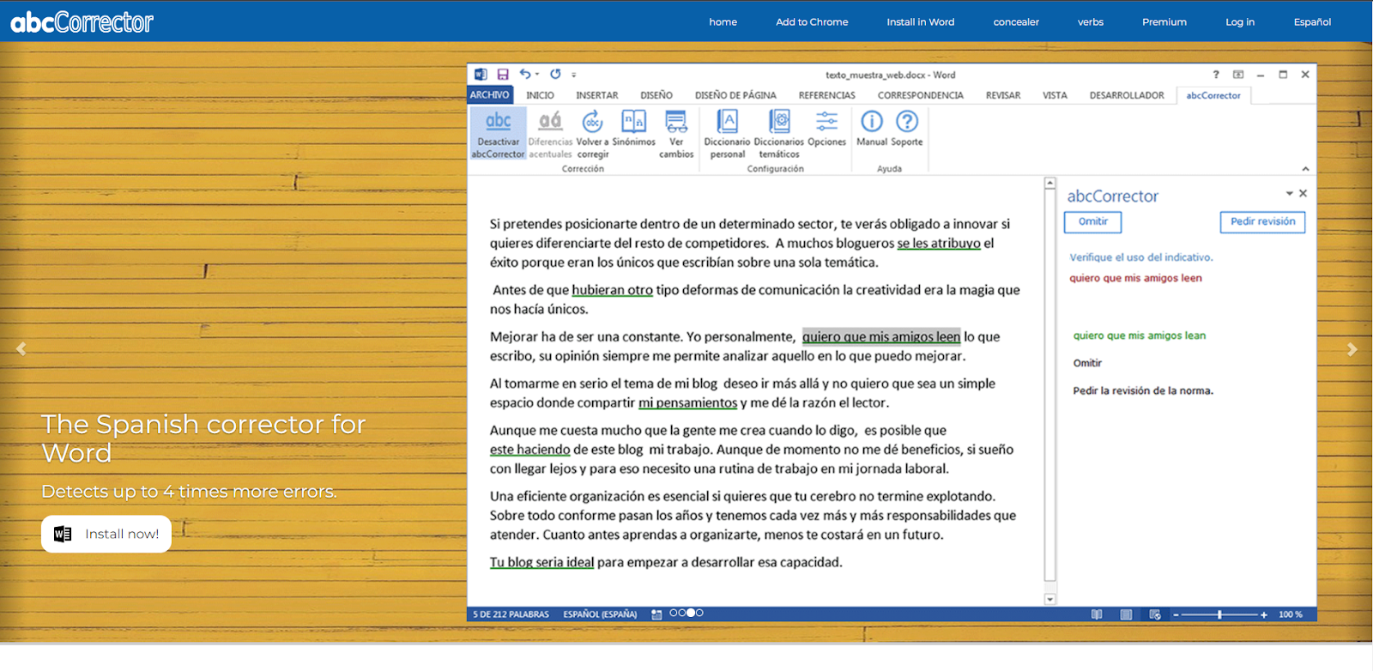1373x671 pixels.
Task: Show next carousel slide arrow
Action: click(1352, 349)
